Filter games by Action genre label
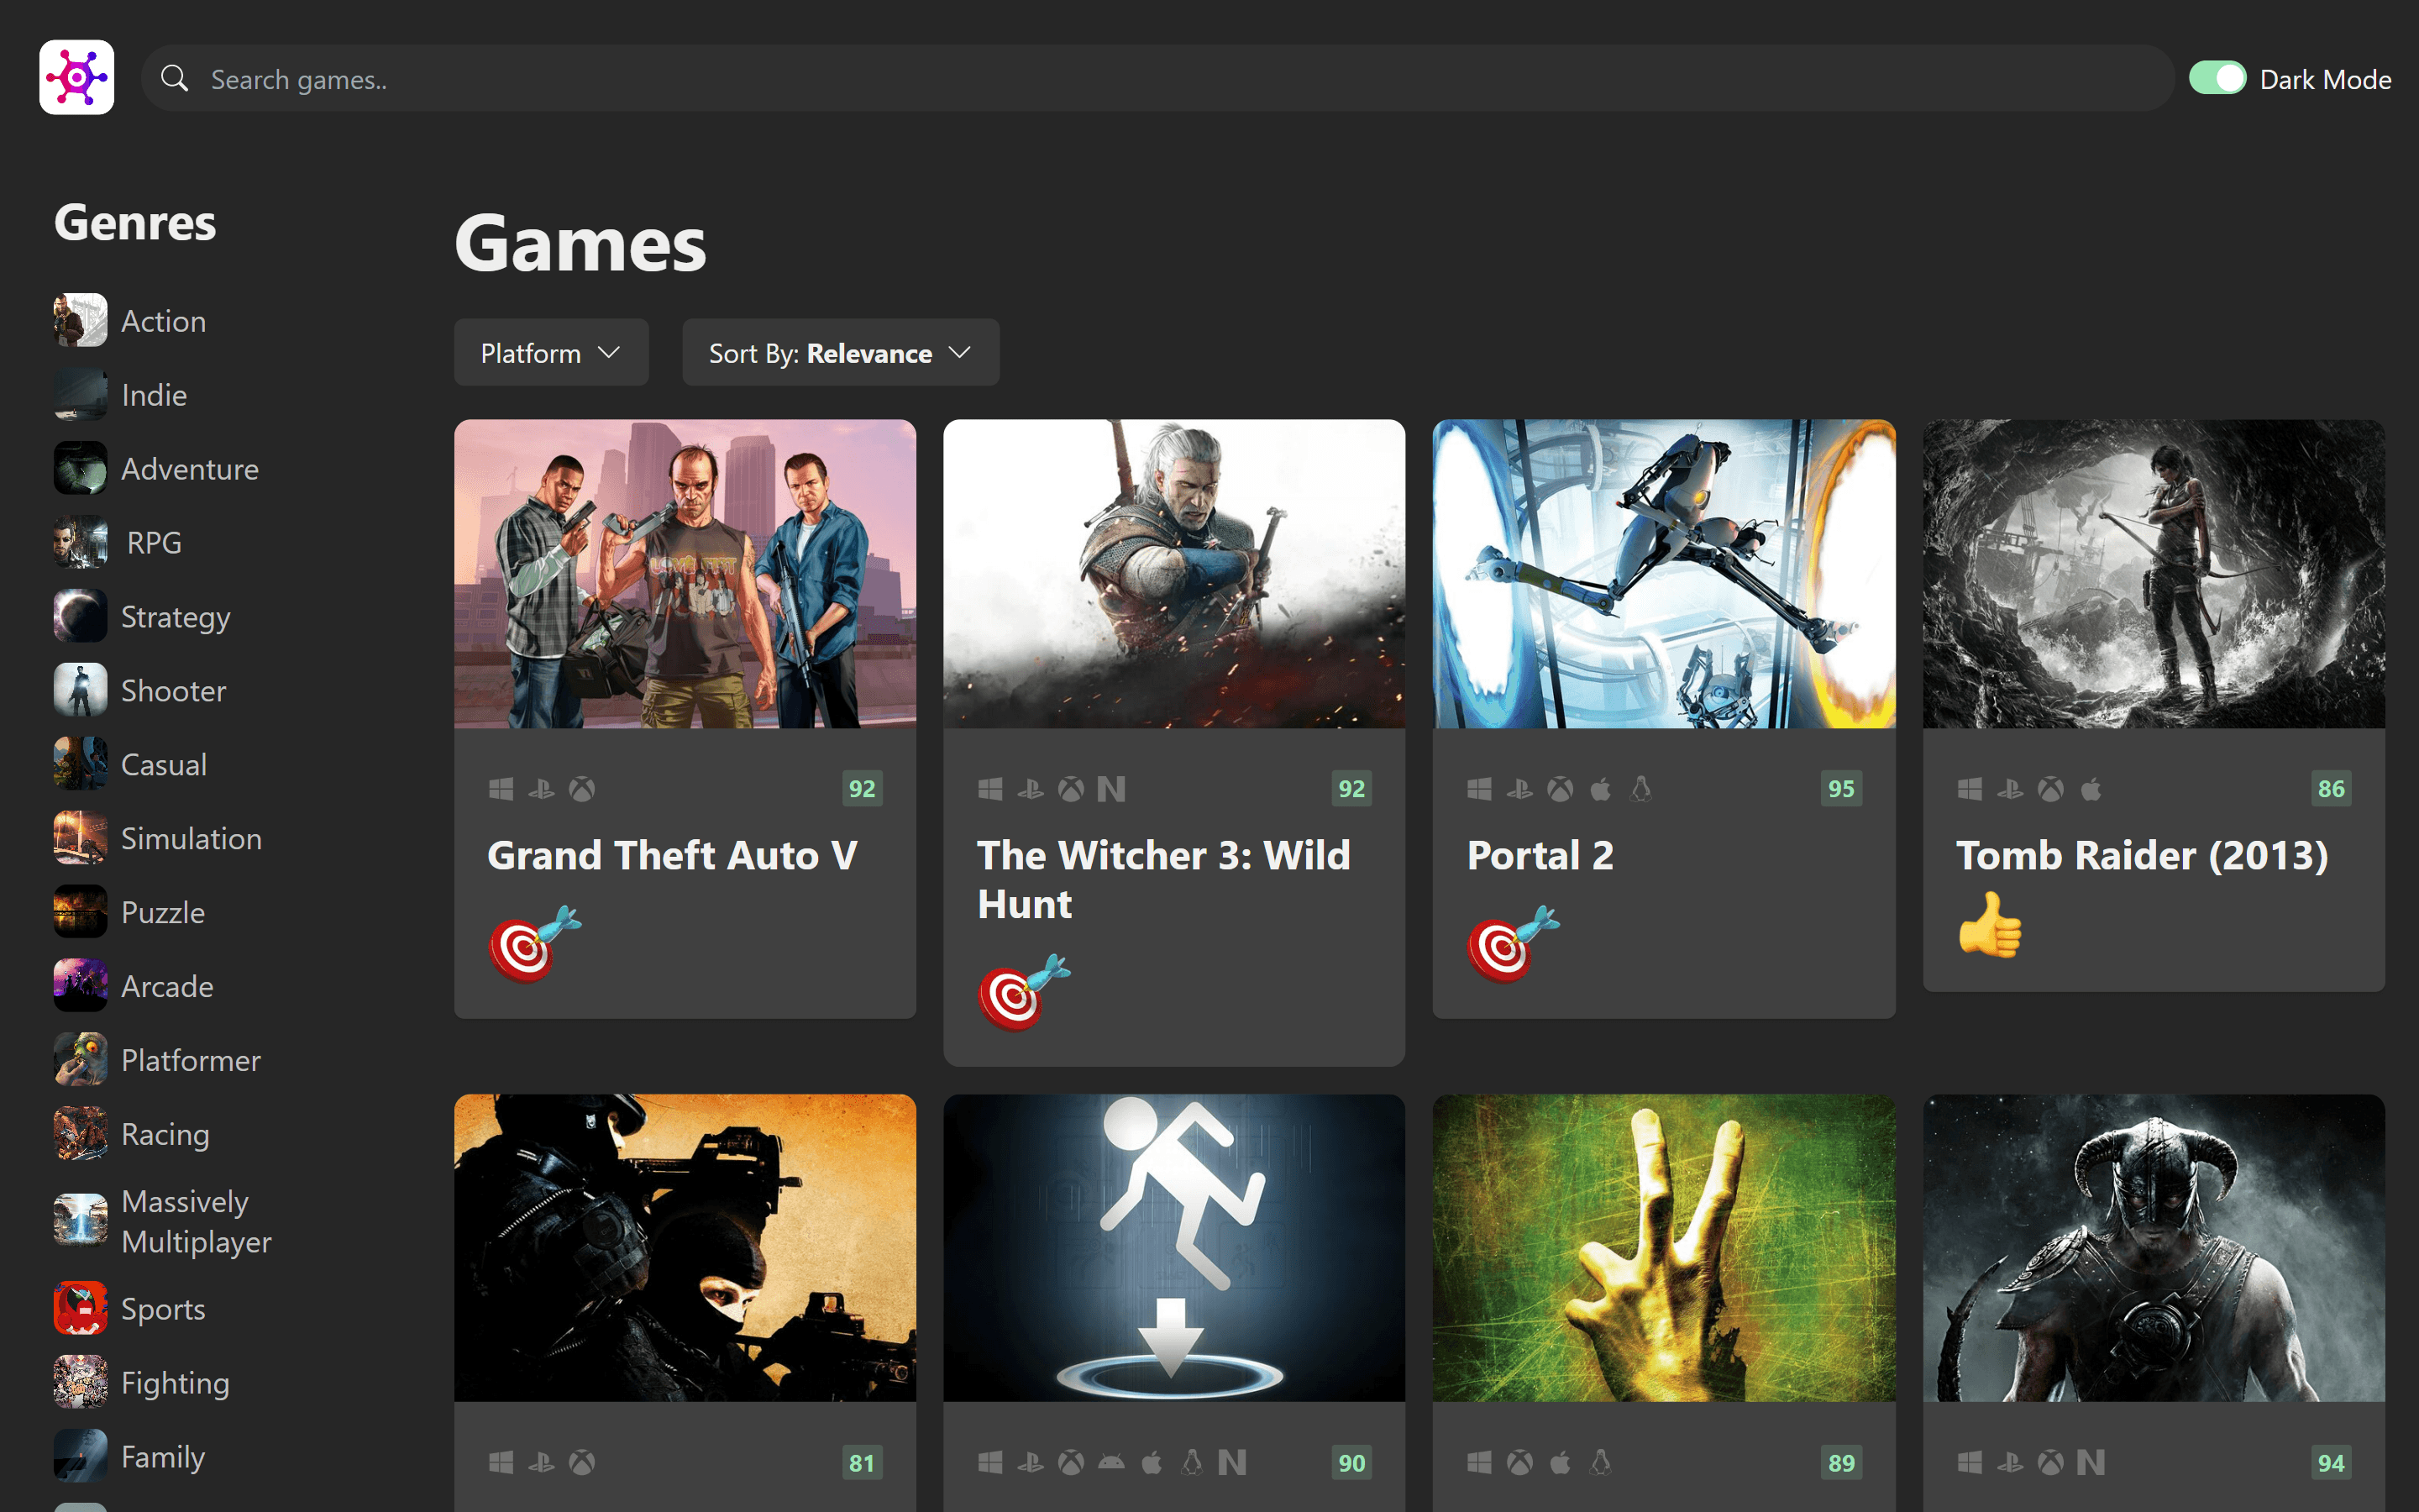 164,321
